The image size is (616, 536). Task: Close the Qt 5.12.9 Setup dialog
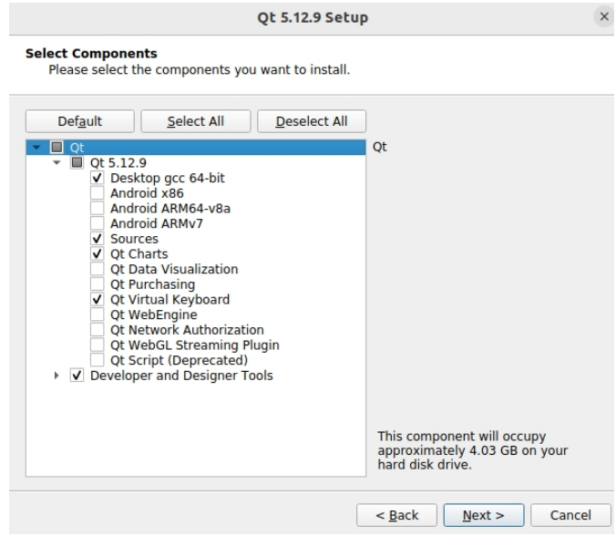pyautogui.click(x=604, y=17)
